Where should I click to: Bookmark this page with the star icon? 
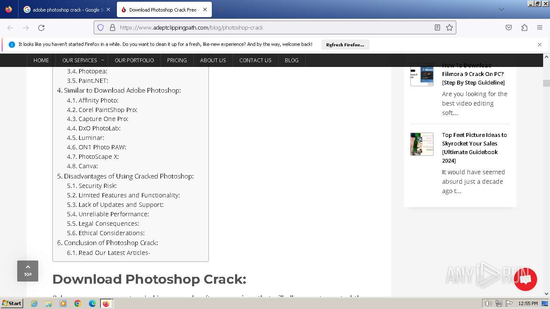pos(449,27)
